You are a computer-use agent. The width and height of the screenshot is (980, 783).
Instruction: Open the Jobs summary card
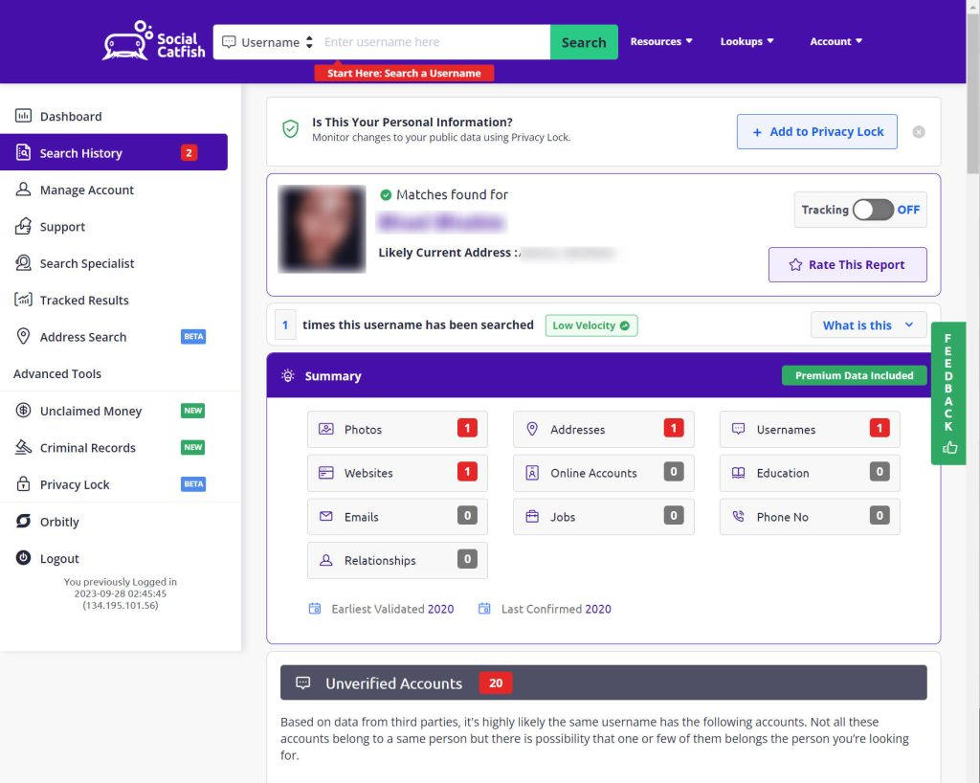[x=603, y=516]
